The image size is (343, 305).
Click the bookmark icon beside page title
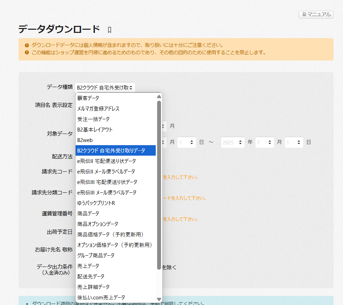110,30
